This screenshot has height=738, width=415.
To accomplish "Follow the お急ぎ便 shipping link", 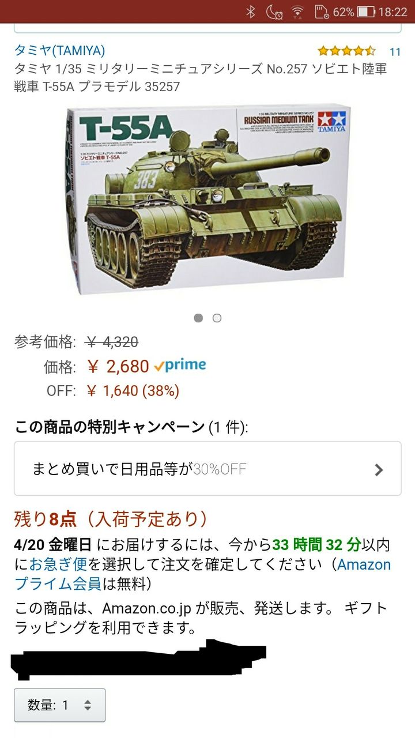I will click(58, 564).
